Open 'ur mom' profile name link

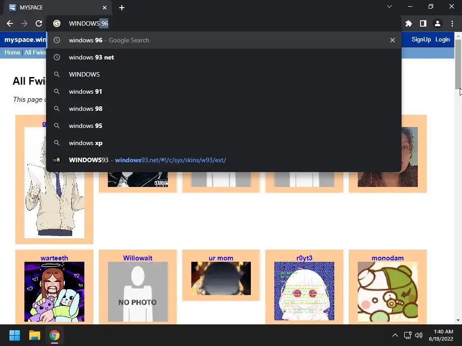pyautogui.click(x=221, y=258)
